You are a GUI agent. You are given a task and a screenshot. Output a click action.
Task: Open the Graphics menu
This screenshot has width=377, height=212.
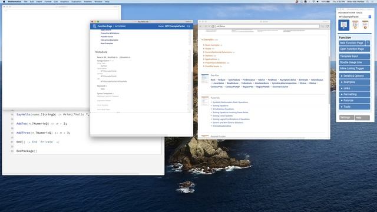coord(64,1)
